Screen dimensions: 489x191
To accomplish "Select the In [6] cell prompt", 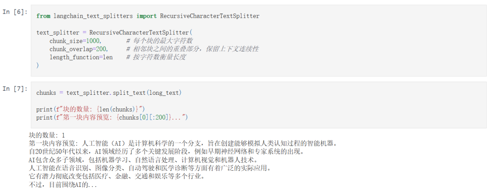I will click(x=15, y=12).
